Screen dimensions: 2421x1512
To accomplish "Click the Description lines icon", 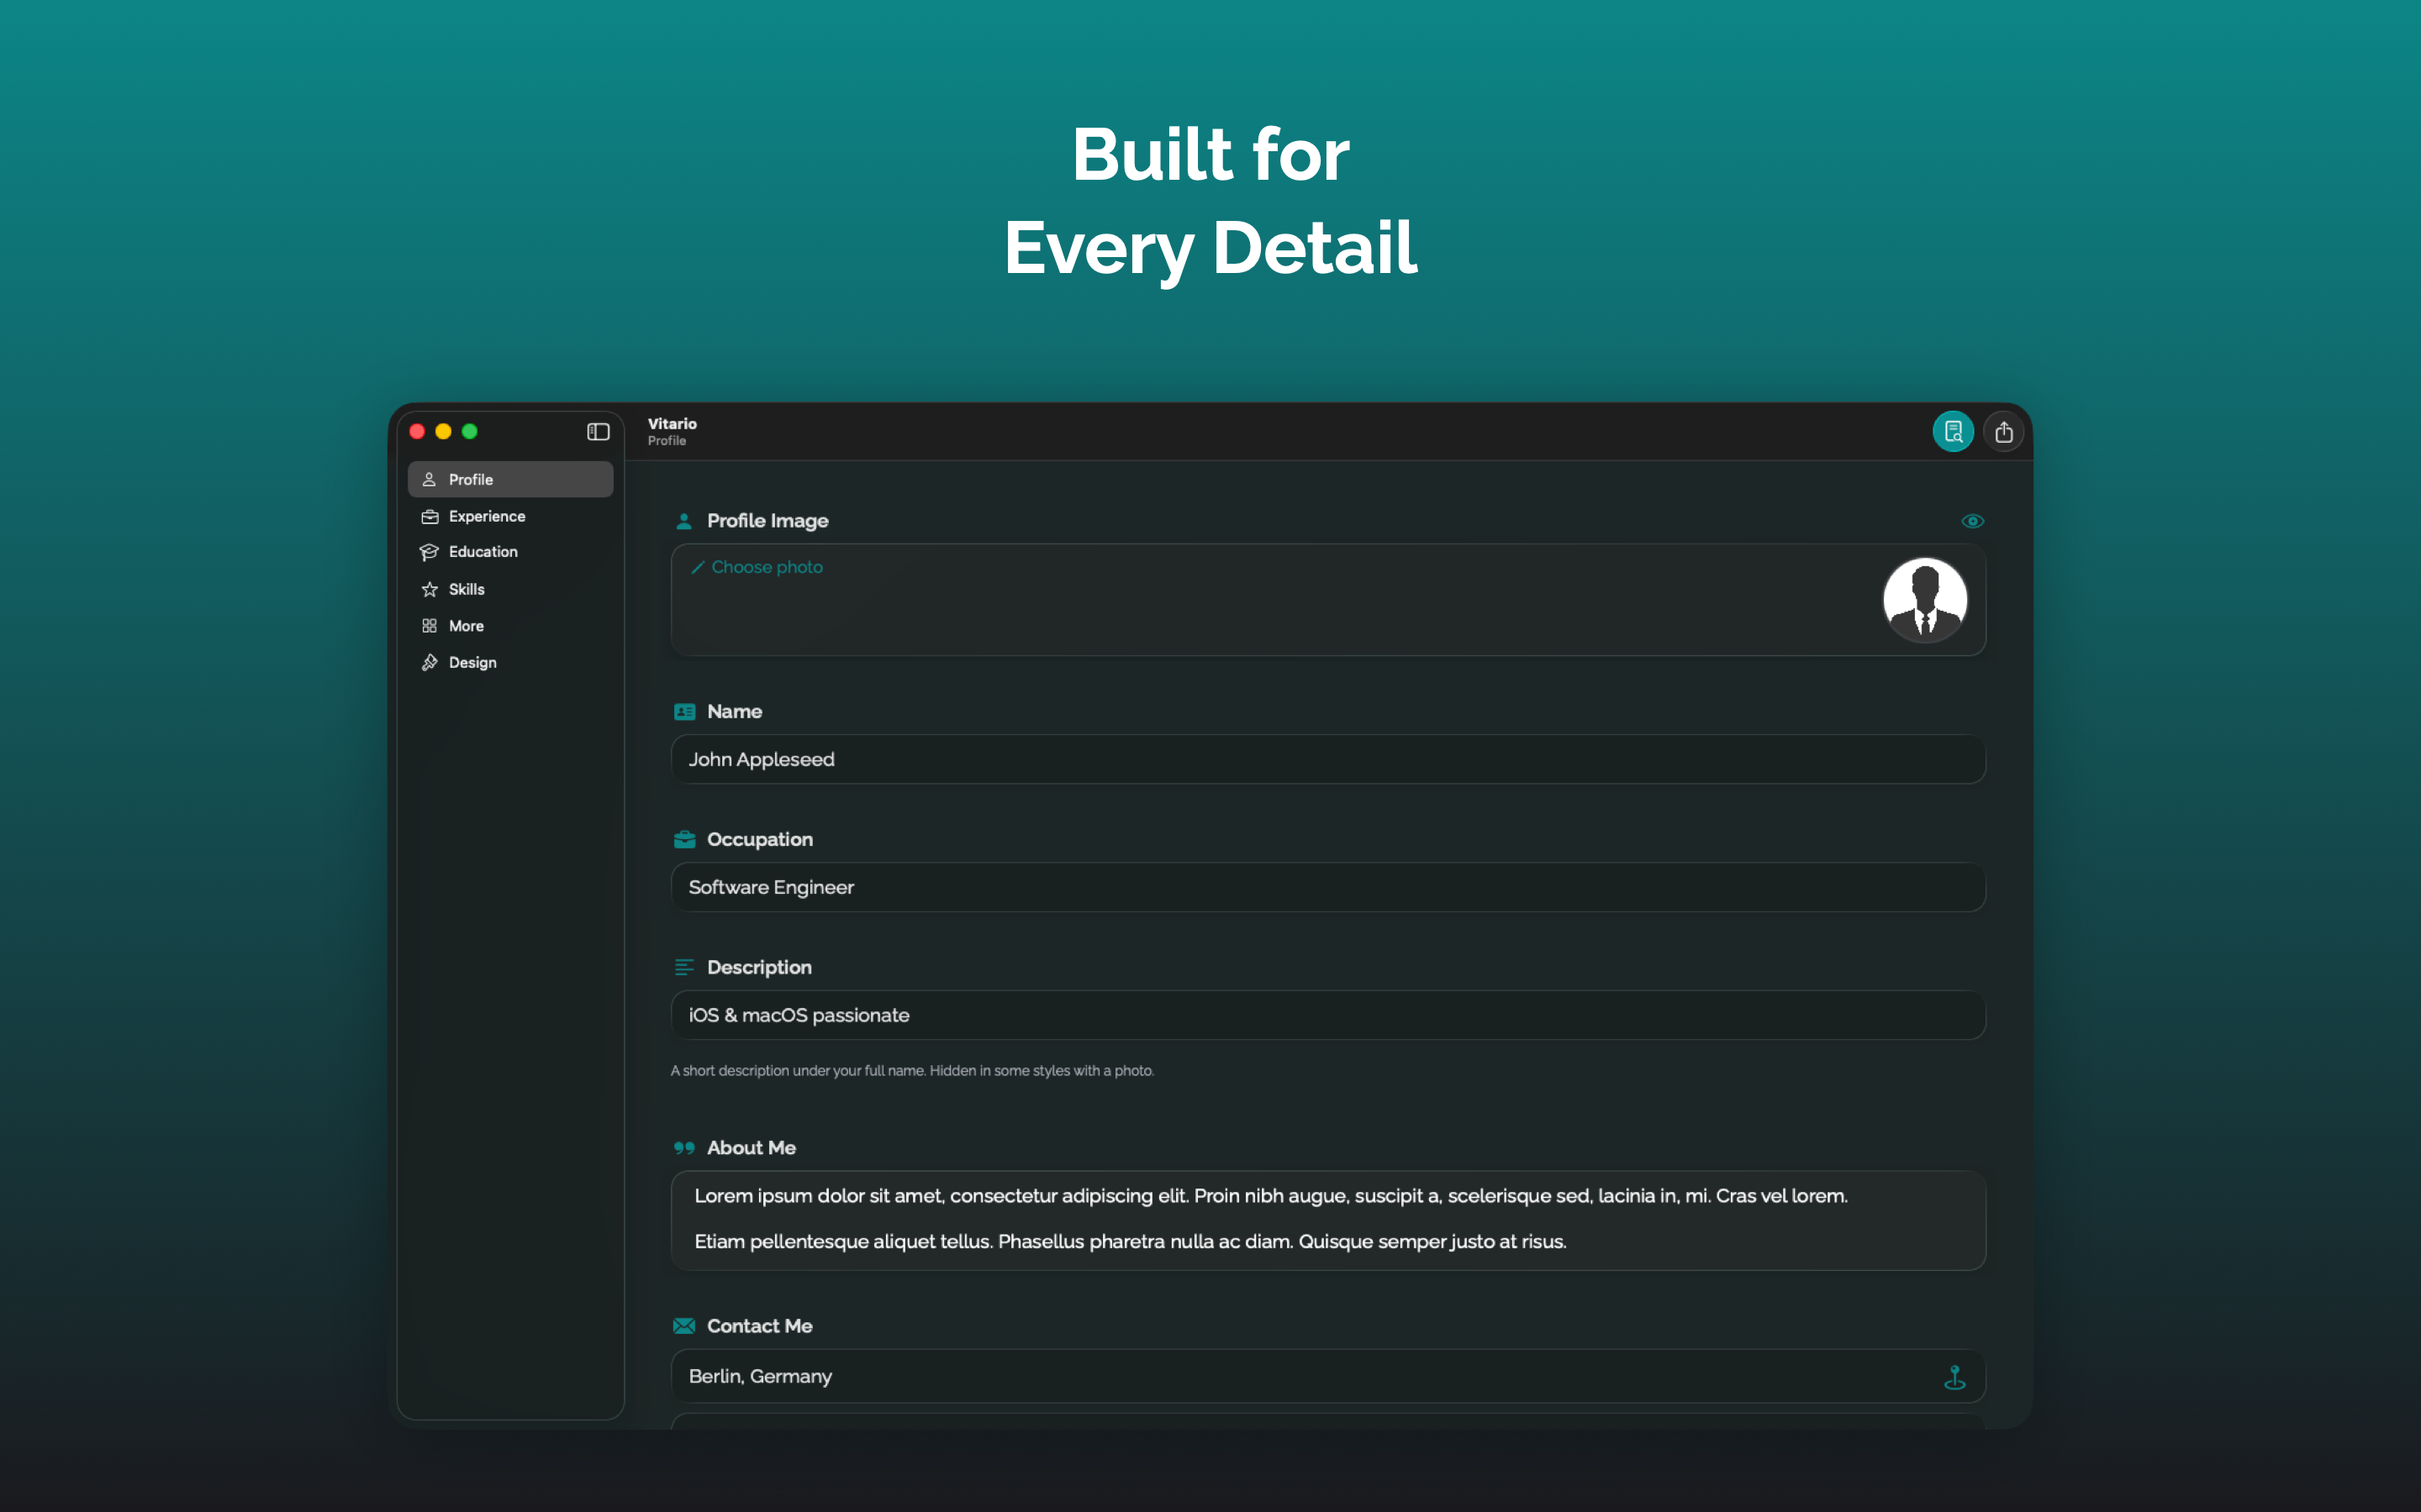I will [684, 967].
